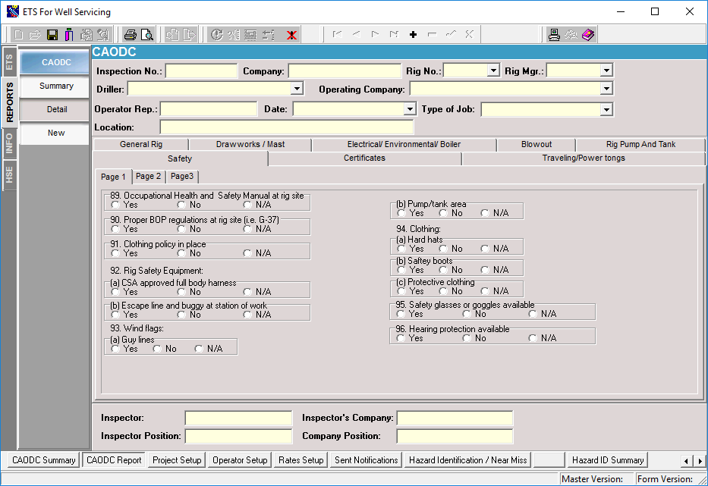Select N/A for Clothing policy in place

click(x=247, y=253)
